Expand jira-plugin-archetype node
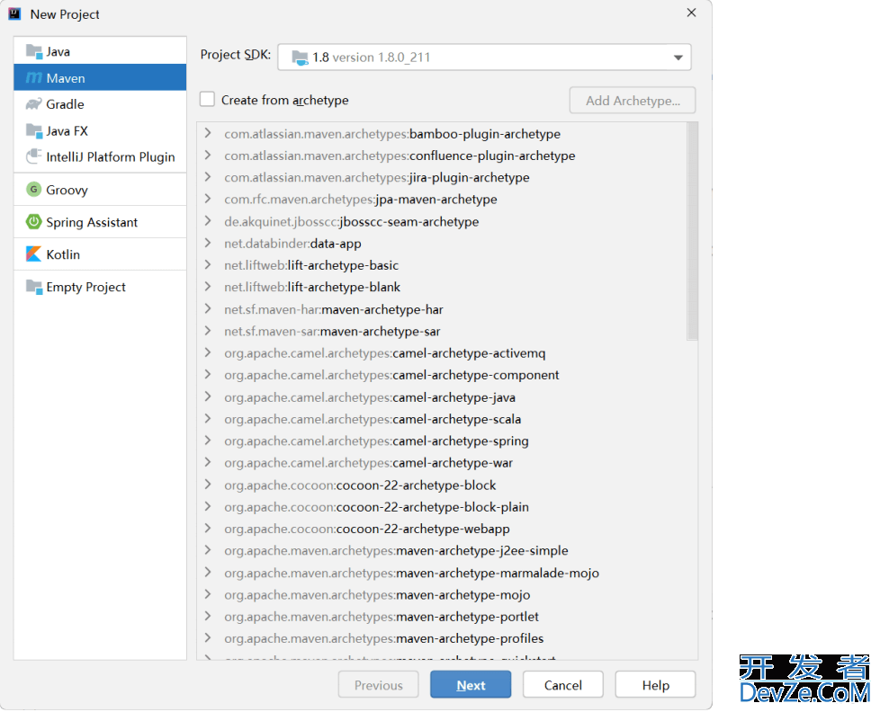Screen dimensions: 880x712 point(208,177)
